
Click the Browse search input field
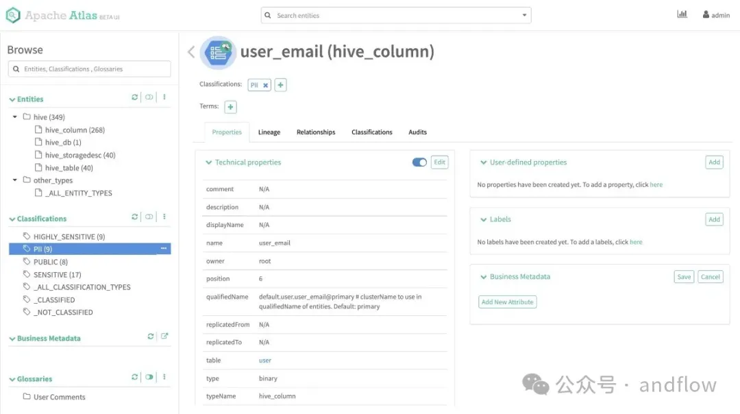coord(89,69)
